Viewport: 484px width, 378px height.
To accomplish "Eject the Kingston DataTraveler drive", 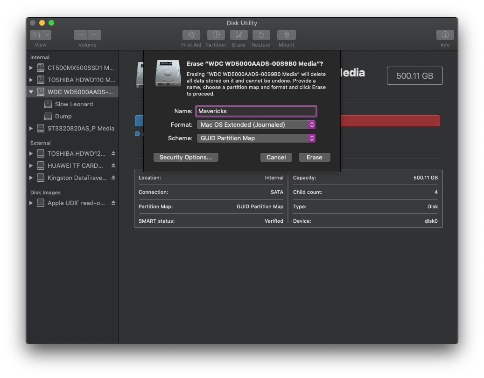I will pyautogui.click(x=113, y=178).
